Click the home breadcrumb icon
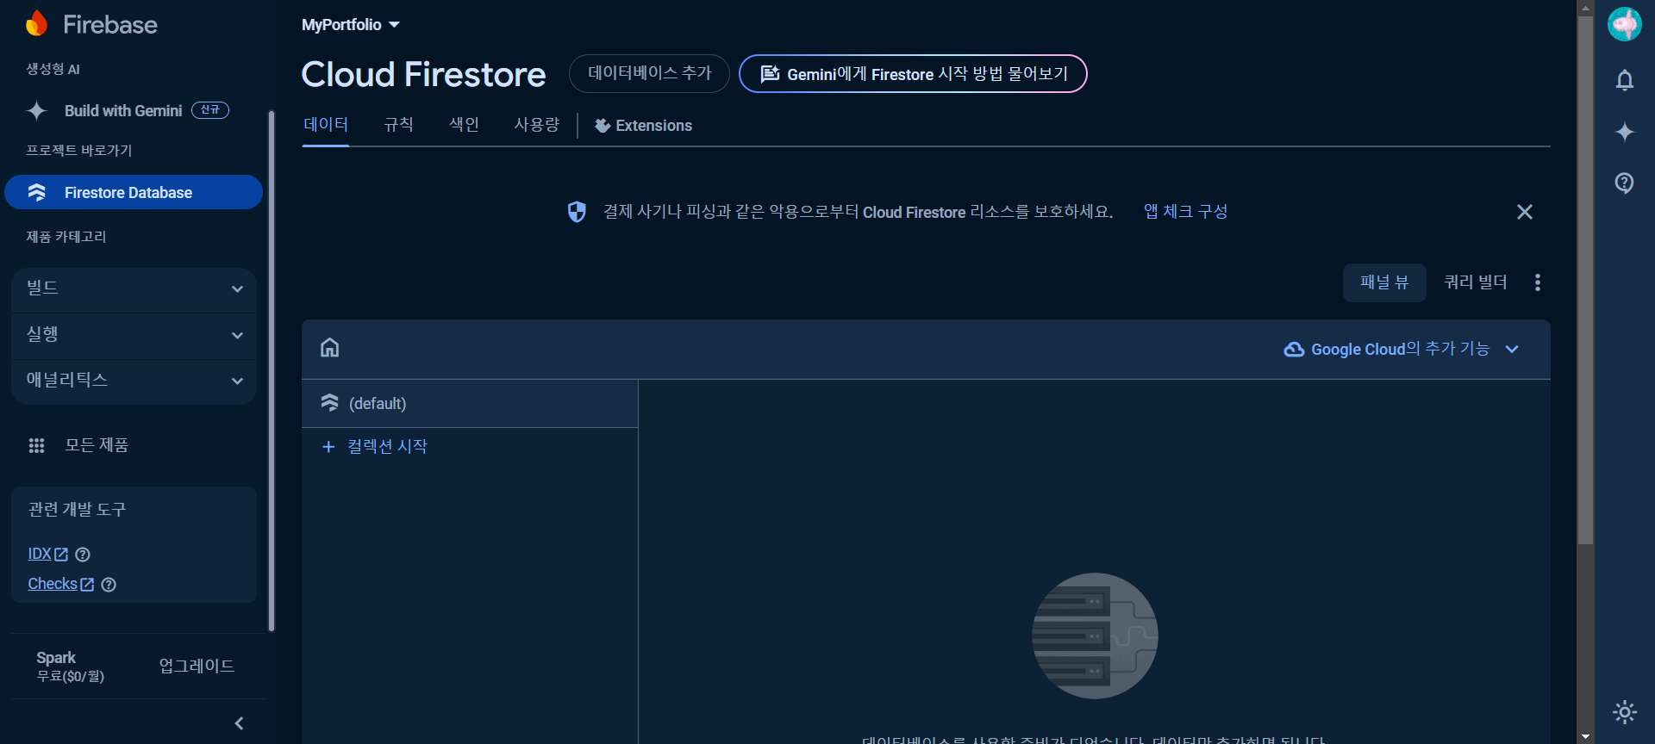1655x744 pixels. pyautogui.click(x=329, y=348)
